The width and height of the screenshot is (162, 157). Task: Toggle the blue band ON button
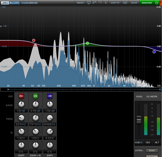coord(50,96)
